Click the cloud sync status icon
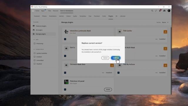This screenshot has height=106, width=188. coord(164,11)
